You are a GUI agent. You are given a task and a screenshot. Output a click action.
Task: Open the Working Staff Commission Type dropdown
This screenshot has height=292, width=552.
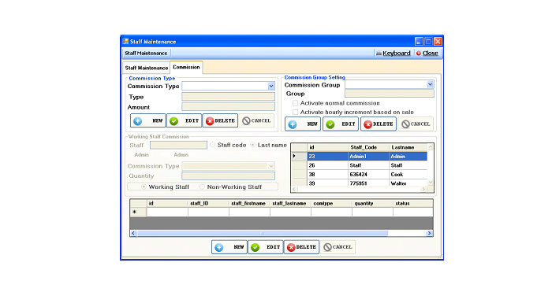click(x=271, y=166)
